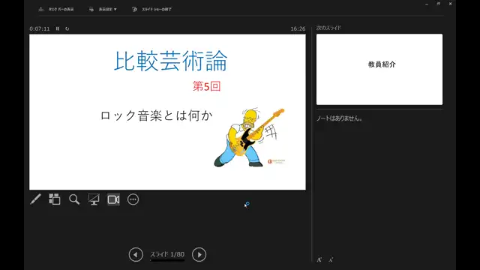The width and height of the screenshot is (480, 270).
Task: Click the ロック音楽とは何か subtitle
Action: (157, 115)
